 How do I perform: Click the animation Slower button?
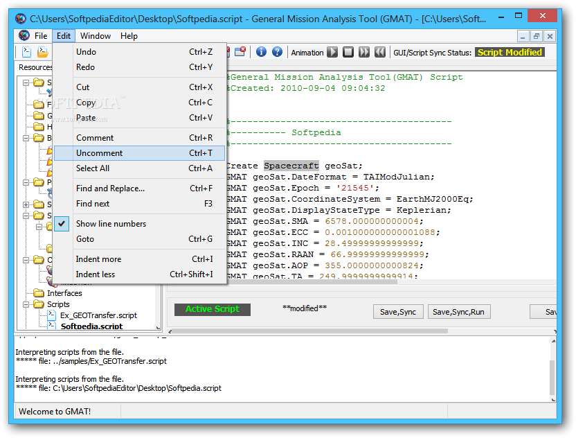click(380, 52)
